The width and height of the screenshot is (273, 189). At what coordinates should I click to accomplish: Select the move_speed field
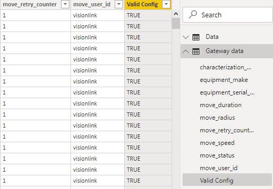[217, 143]
